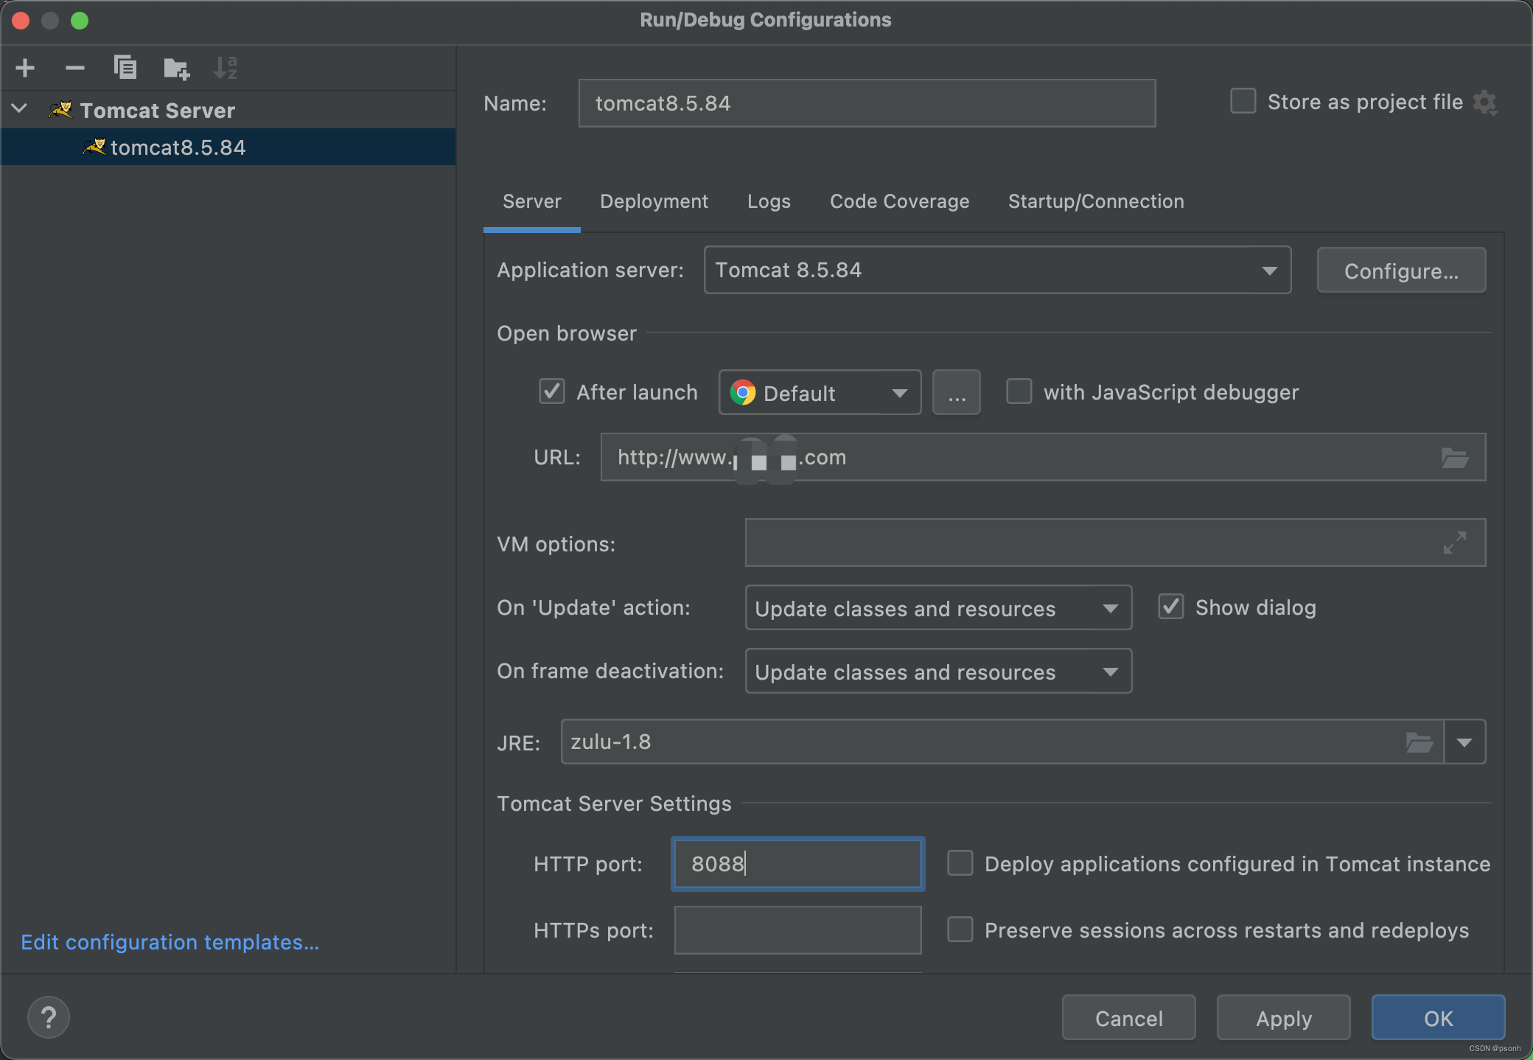Browse for JRE with folder icon
1533x1060 pixels.
point(1419,742)
